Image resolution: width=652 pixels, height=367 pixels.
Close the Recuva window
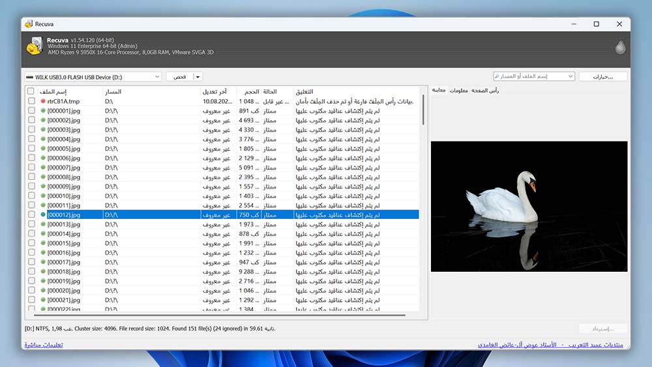(619, 24)
